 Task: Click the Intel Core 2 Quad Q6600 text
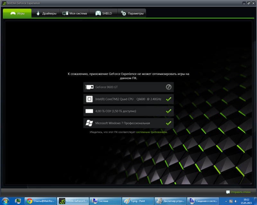(128, 99)
